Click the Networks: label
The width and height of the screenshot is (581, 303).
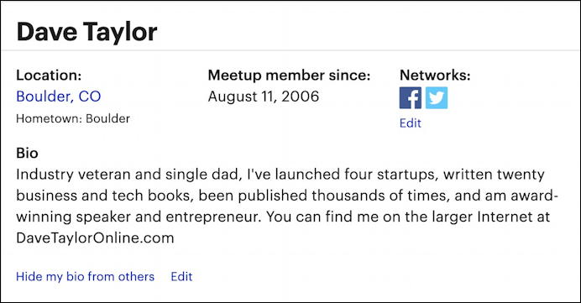pyautogui.click(x=435, y=76)
